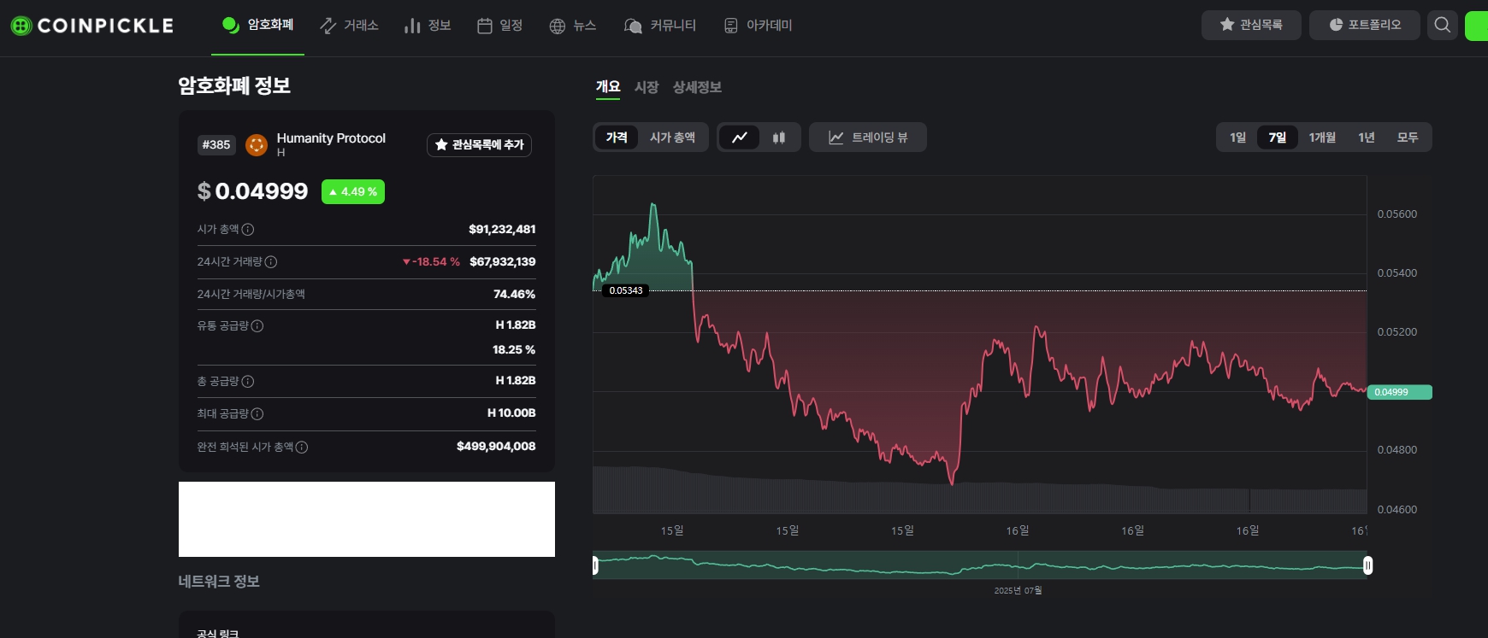Click the green button at top right
Screen dimensions: 1488x638
[1477, 26]
